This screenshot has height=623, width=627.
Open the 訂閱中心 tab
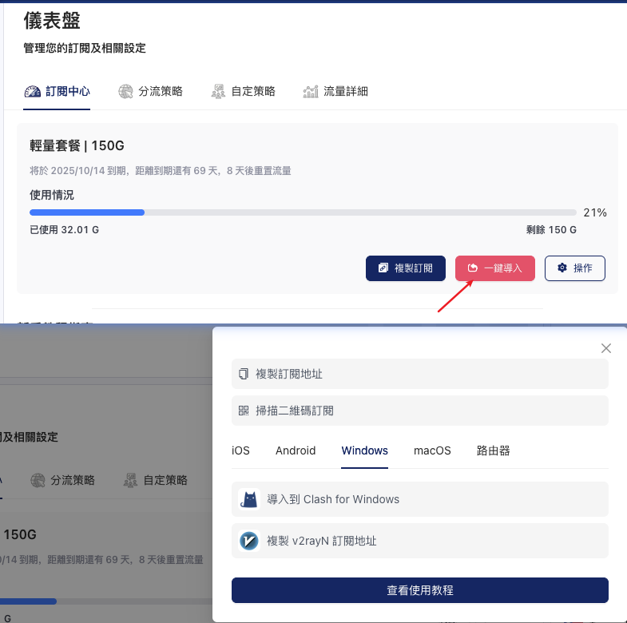click(x=57, y=92)
